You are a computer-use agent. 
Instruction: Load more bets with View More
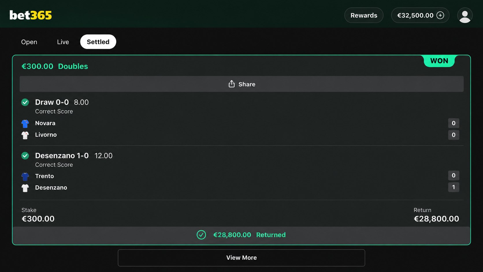click(x=241, y=258)
